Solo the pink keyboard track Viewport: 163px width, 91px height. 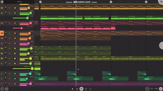9,23
